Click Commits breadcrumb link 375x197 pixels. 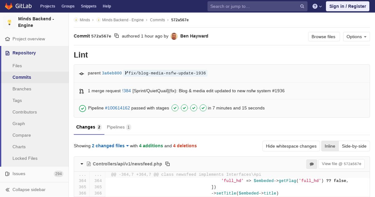(157, 20)
